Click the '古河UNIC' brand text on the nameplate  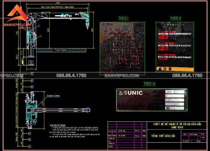pyautogui.click(x=131, y=93)
